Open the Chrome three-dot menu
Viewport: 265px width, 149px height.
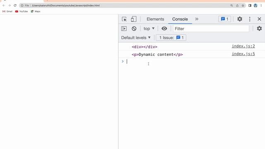tap(261, 5)
